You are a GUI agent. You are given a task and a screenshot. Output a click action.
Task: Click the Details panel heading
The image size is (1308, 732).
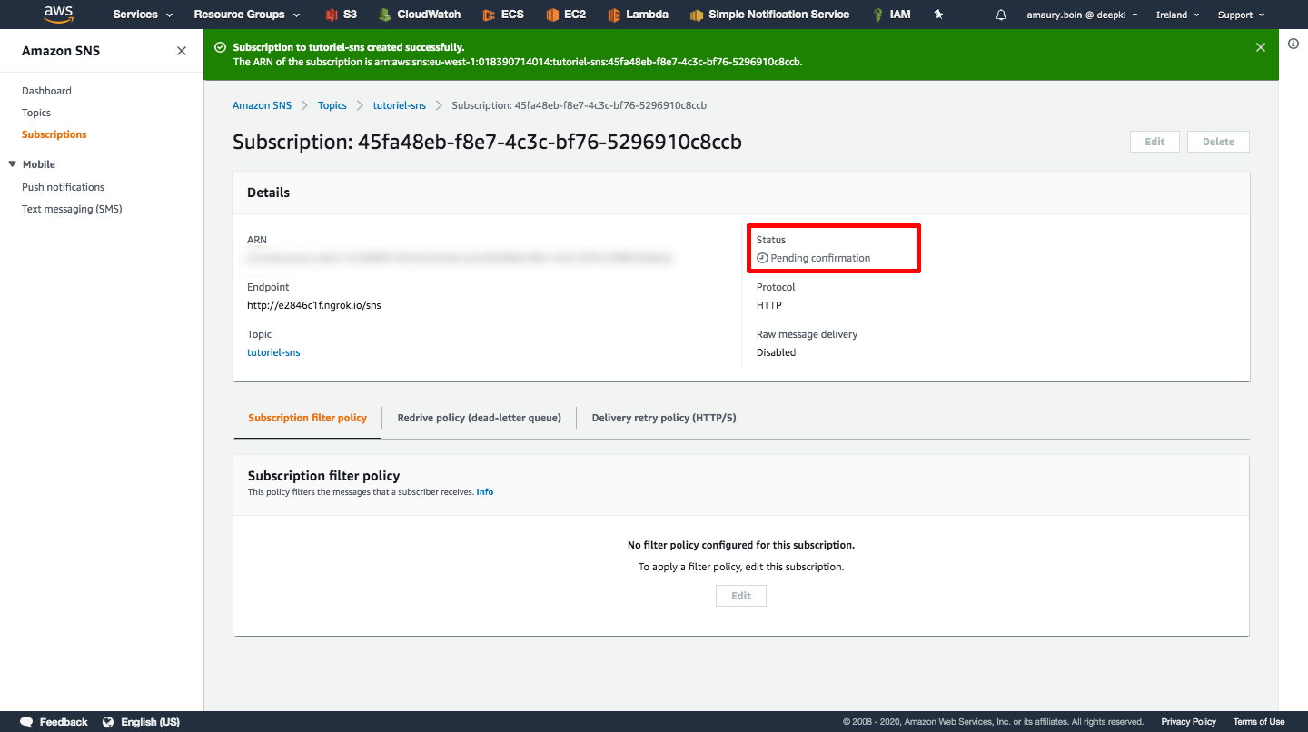[x=269, y=193]
